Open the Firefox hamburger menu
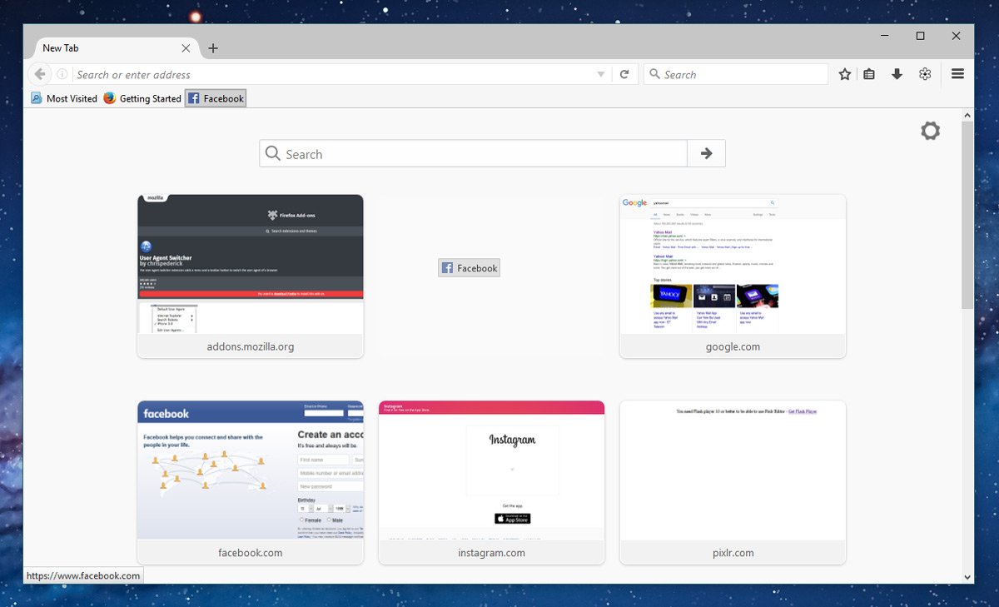 pos(957,74)
